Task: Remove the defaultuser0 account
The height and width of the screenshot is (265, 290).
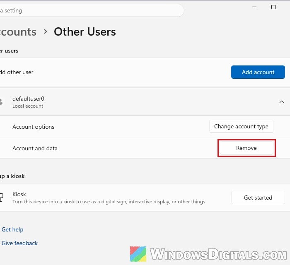Action: click(247, 148)
